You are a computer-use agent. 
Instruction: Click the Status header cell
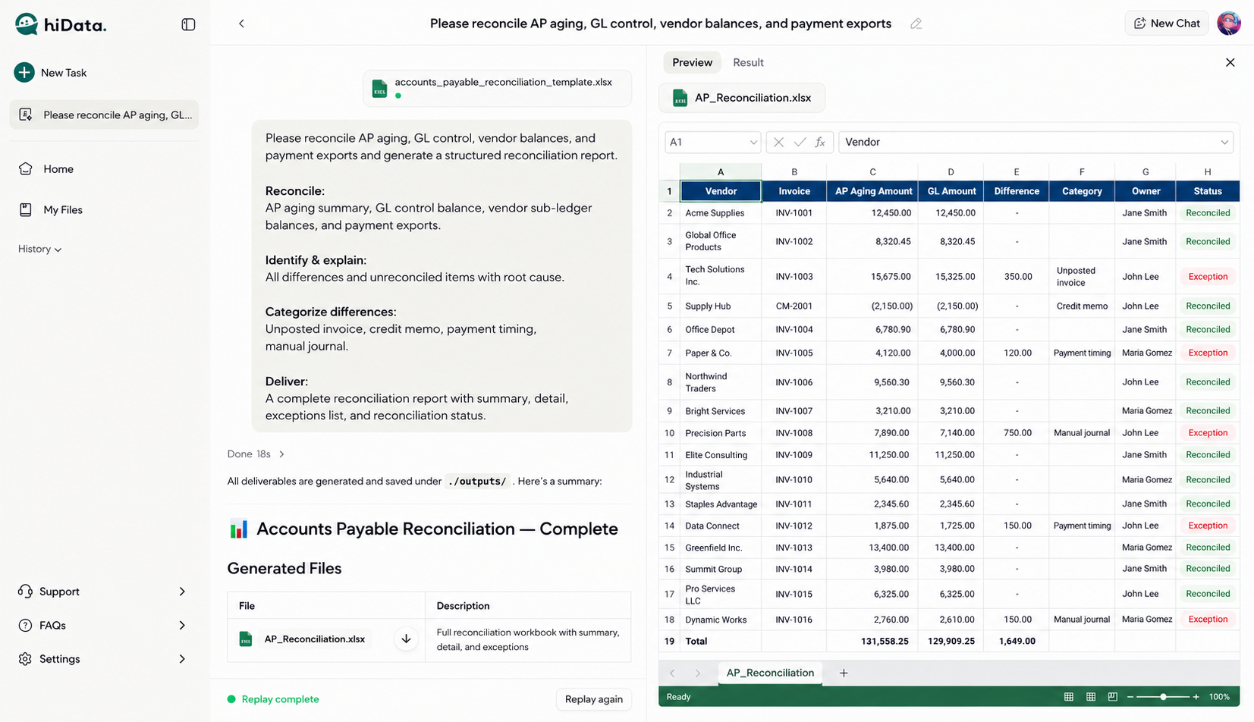click(1207, 191)
